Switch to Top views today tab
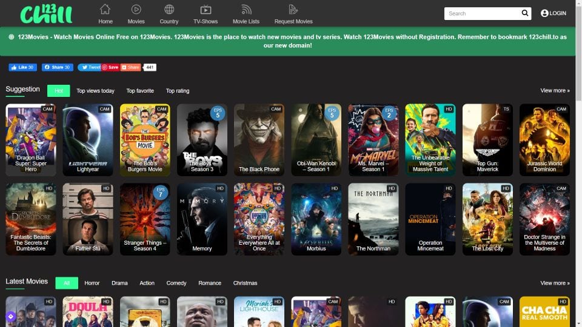 (95, 91)
